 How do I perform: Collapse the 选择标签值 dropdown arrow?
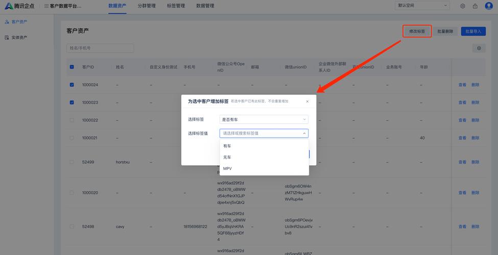click(x=304, y=133)
